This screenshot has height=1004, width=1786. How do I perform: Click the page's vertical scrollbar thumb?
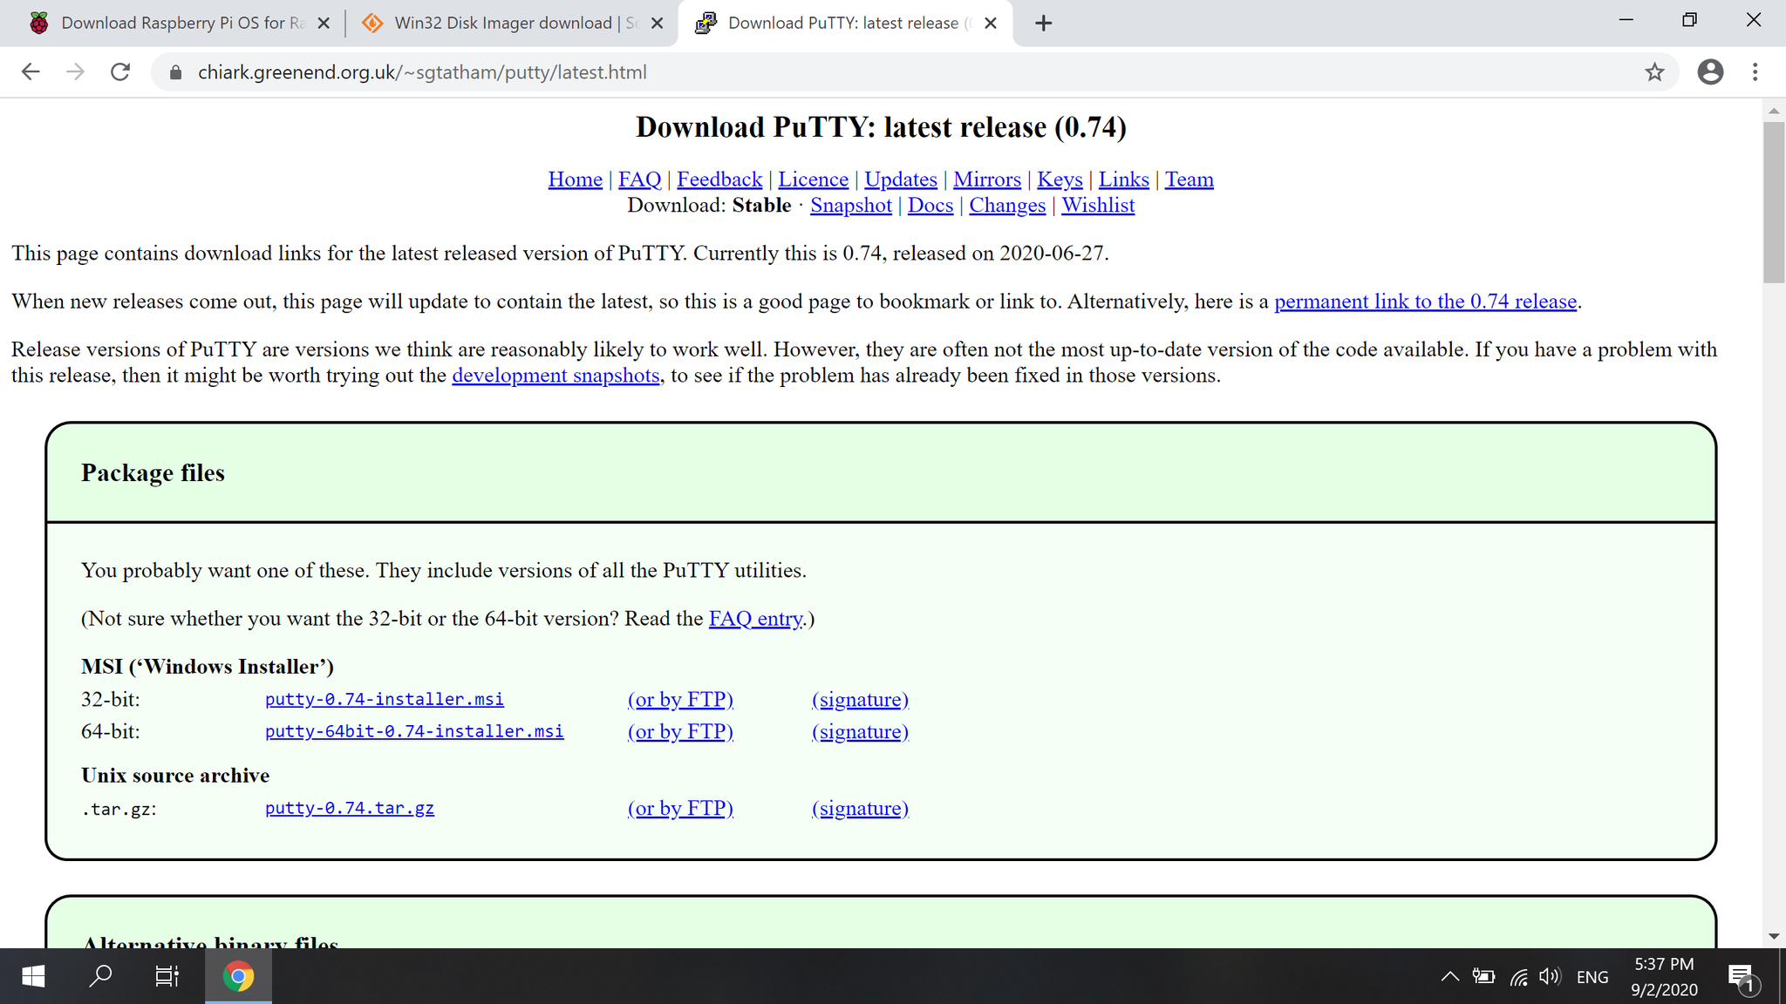[1774, 202]
